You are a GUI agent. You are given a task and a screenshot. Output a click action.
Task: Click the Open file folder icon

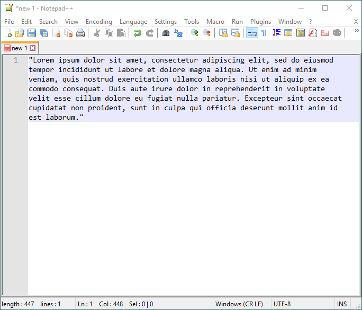tap(20, 33)
